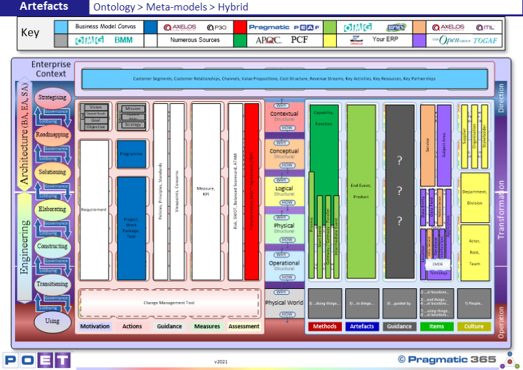The width and height of the screenshot is (523, 370).
Task: Click the orange Service bar
Action: [x=428, y=146]
